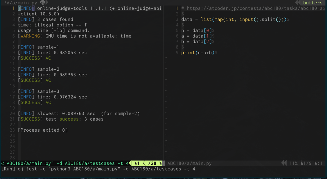The width and height of the screenshot is (327, 179).
Task: Select the A/a/main.py tab at top
Action: tap(21, 3)
